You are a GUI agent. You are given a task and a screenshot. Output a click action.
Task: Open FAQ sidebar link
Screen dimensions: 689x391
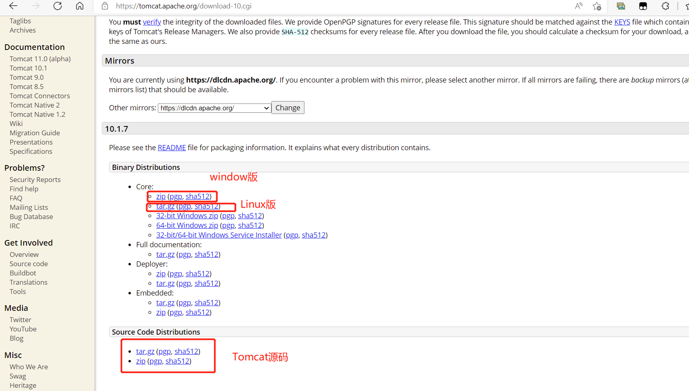coord(16,198)
